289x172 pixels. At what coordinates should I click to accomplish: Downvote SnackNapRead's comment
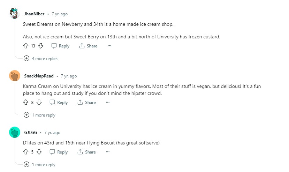click(x=39, y=103)
